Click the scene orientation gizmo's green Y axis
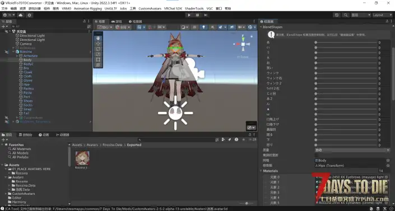Screen dimensions: 395x211 click(243, 39)
